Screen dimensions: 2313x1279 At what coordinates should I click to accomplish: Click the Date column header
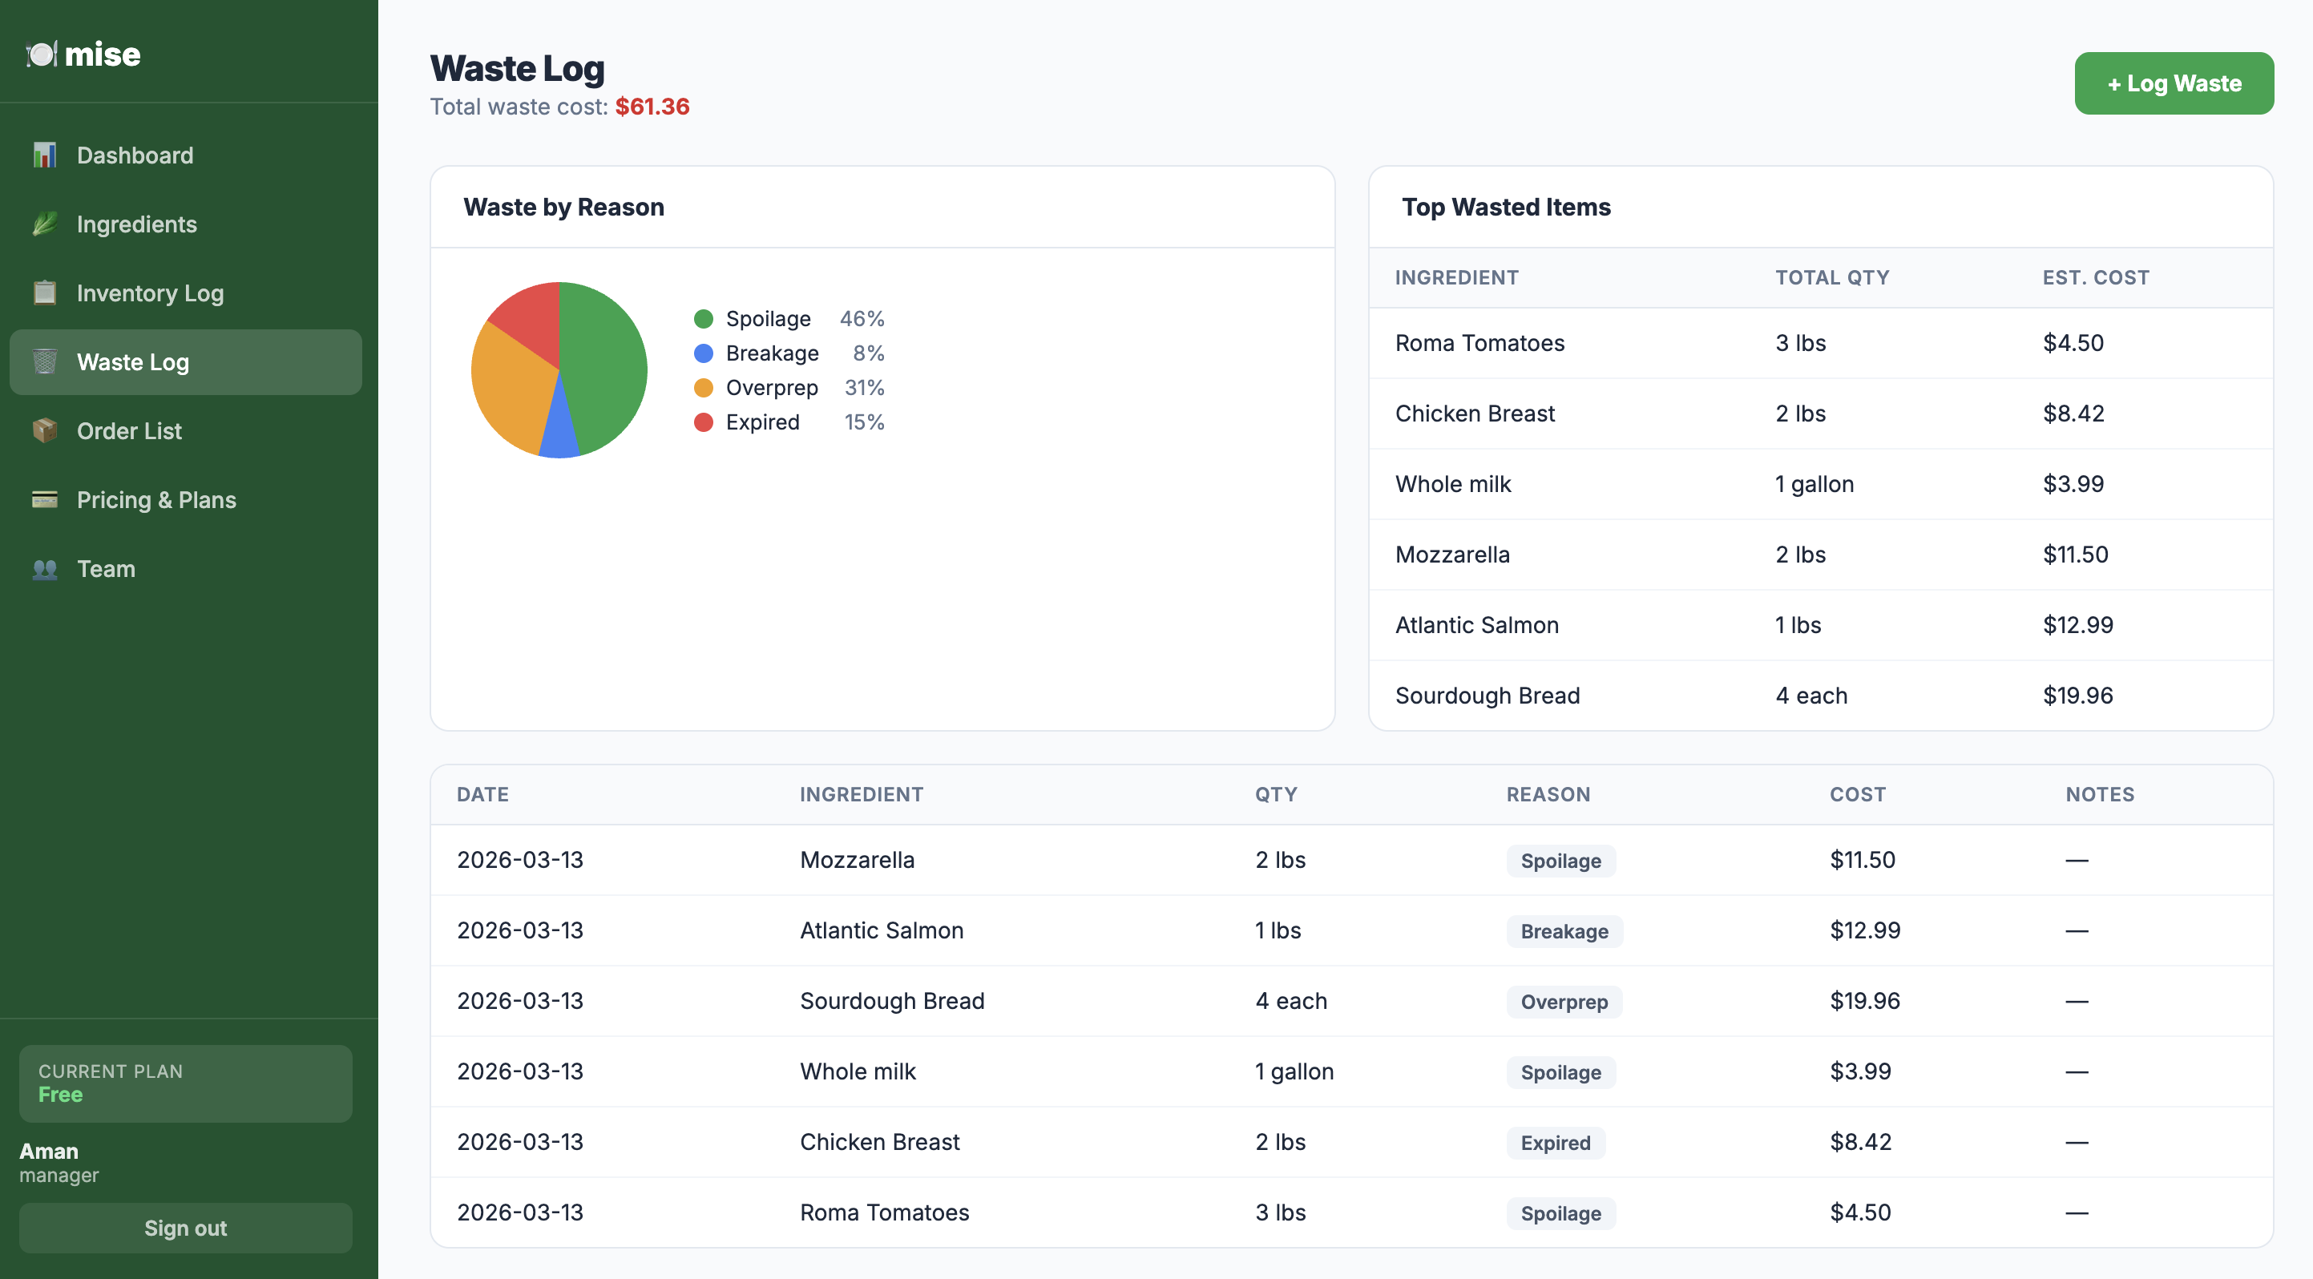(482, 794)
